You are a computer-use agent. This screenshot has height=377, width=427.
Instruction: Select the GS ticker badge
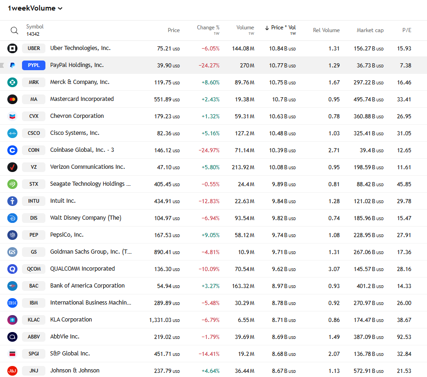click(x=34, y=252)
